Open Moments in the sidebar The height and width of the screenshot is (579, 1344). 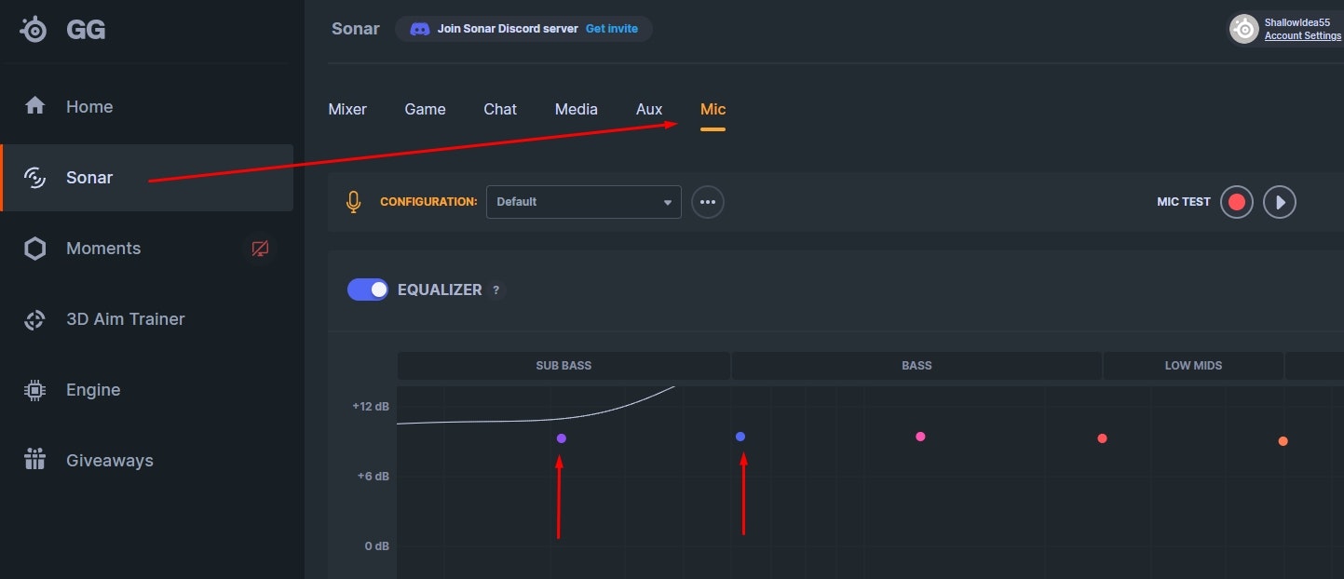[103, 248]
